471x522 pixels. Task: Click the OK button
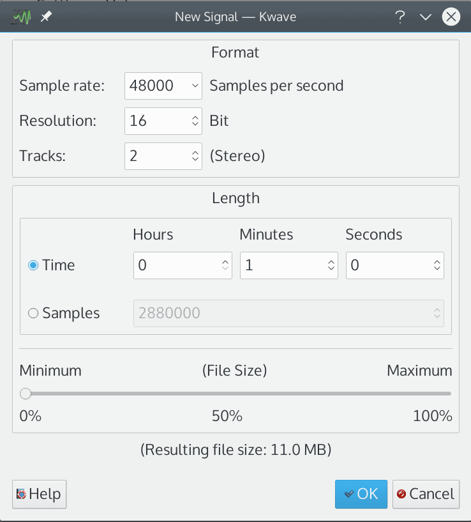(x=361, y=494)
